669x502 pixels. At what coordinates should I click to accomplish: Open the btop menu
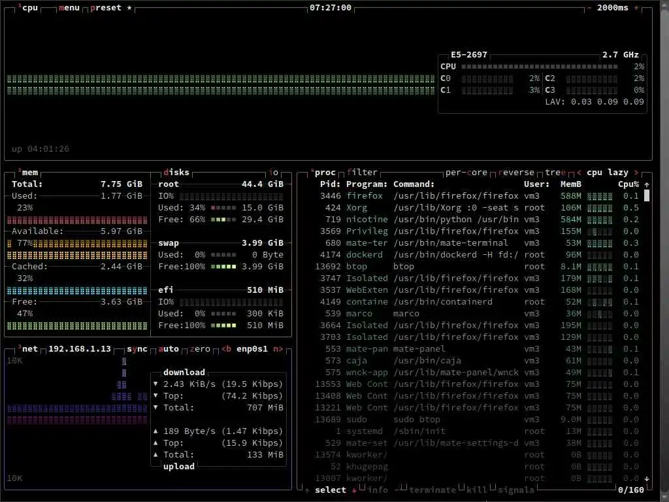(x=69, y=8)
